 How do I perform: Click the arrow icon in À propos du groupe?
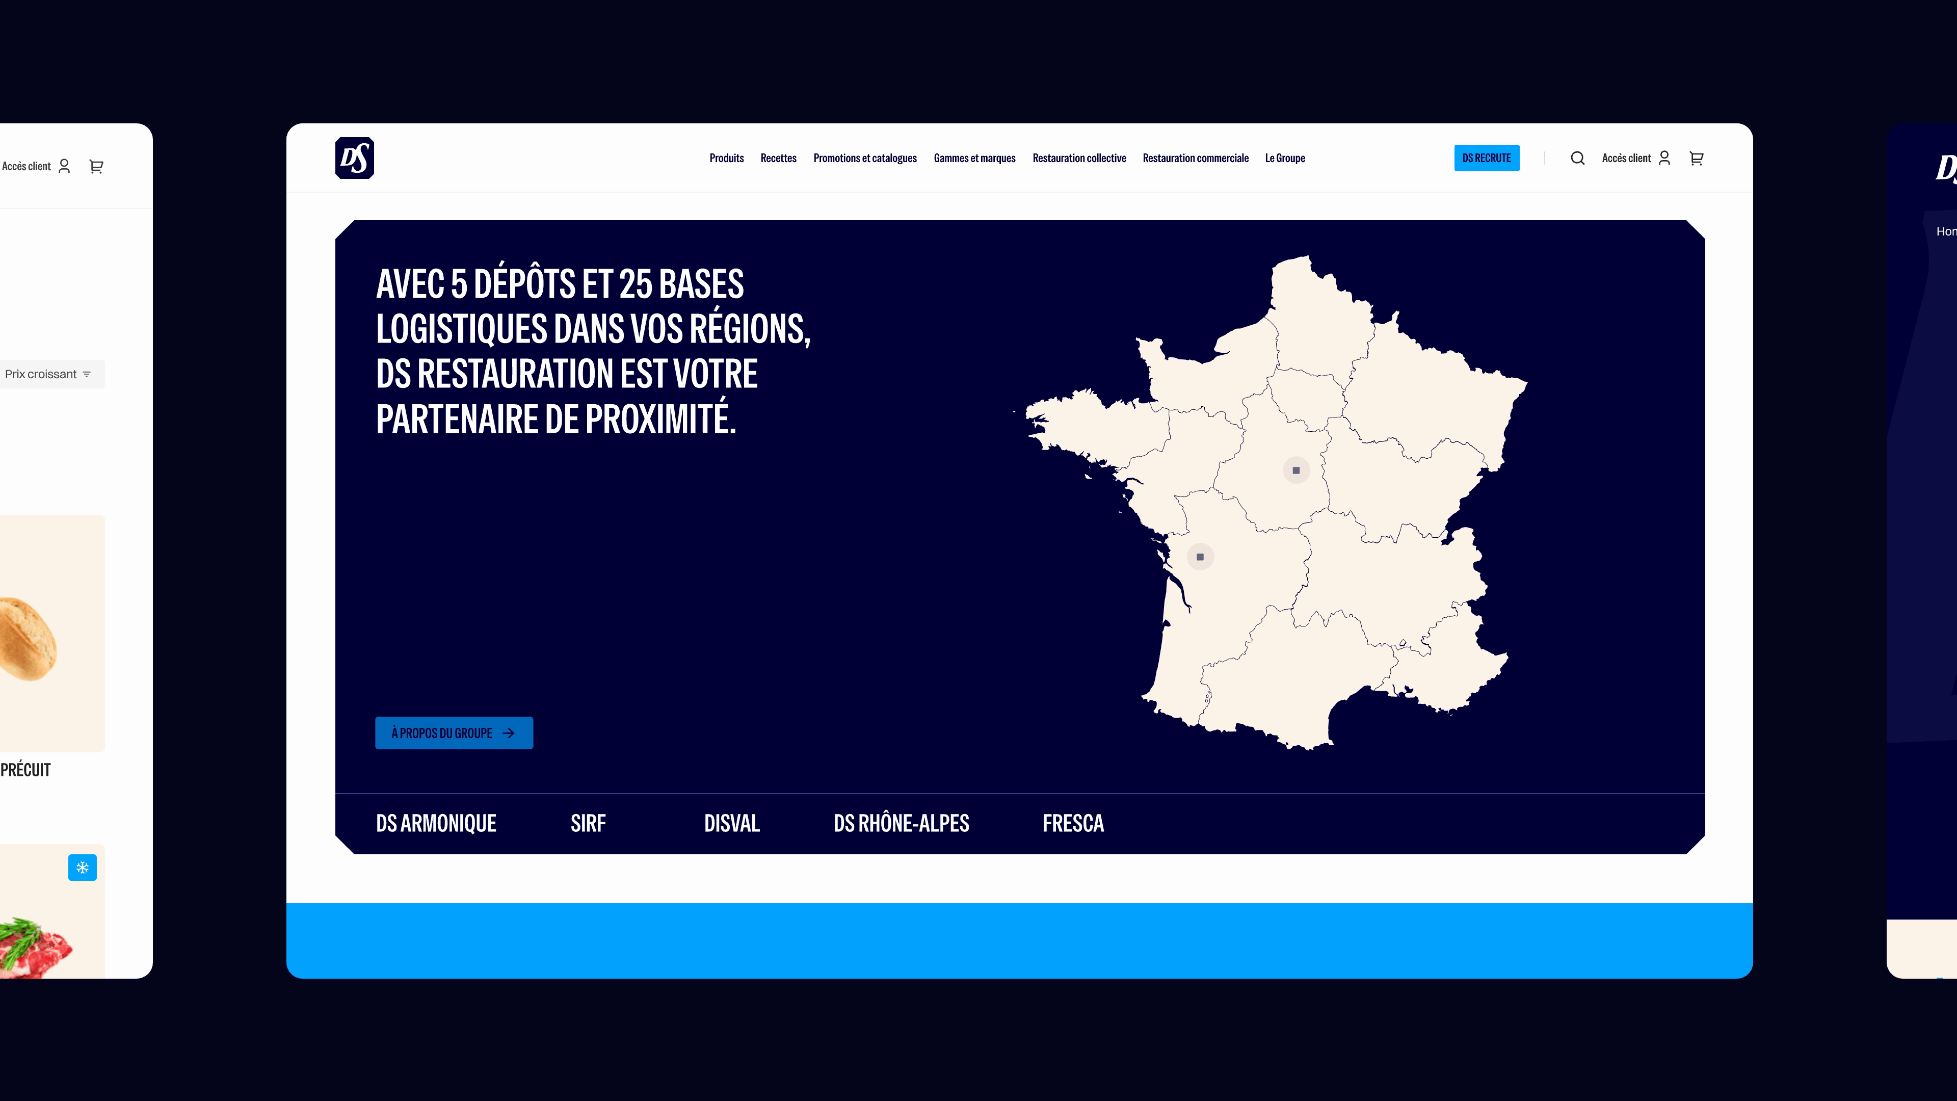click(509, 733)
